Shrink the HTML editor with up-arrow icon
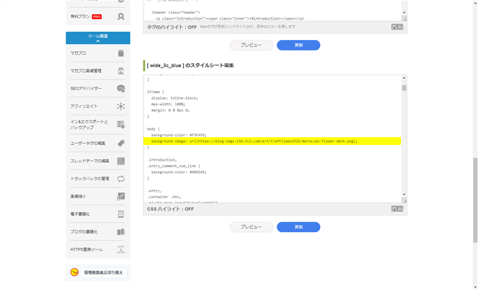 pos(400,27)
